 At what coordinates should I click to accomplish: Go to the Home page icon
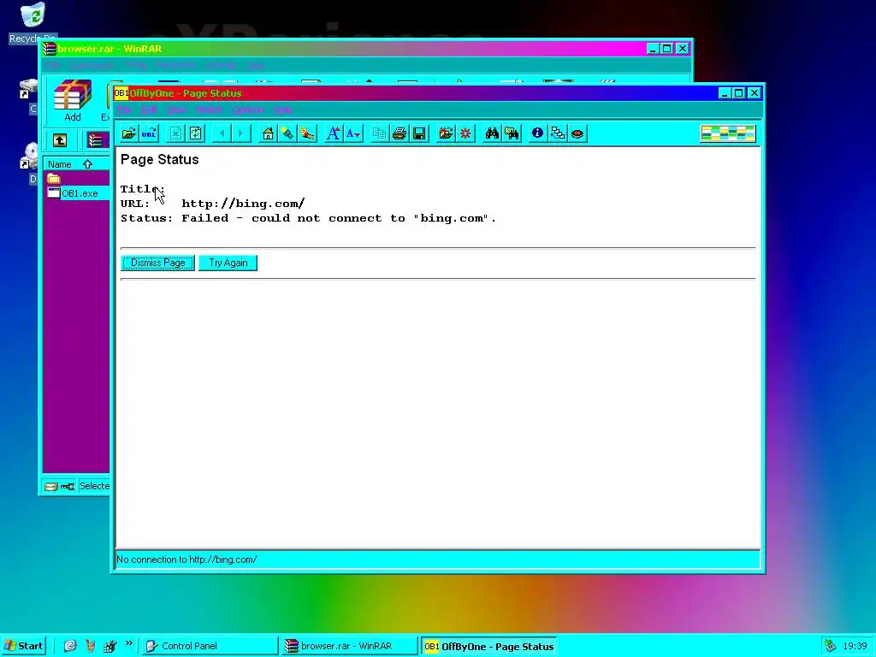pyautogui.click(x=268, y=133)
